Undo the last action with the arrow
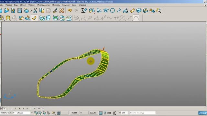The image size is (207, 116). click(70, 11)
